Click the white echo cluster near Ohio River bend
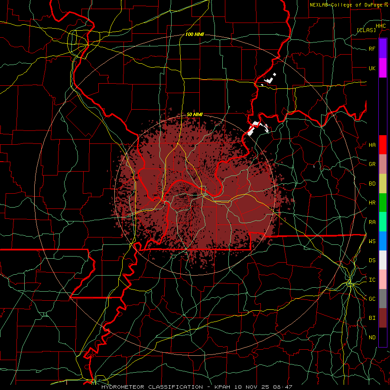The width and height of the screenshot is (390, 390). pyautogui.click(x=258, y=127)
